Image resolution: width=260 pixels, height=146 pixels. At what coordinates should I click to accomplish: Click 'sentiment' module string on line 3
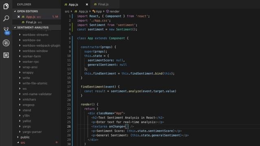click(126, 25)
